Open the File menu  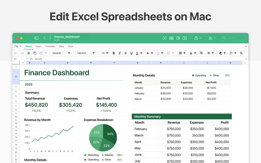(16, 46)
